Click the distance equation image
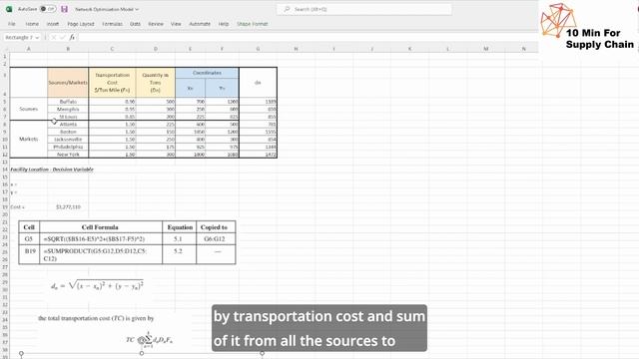Image resolution: width=639 pixels, height=359 pixels. 97,285
